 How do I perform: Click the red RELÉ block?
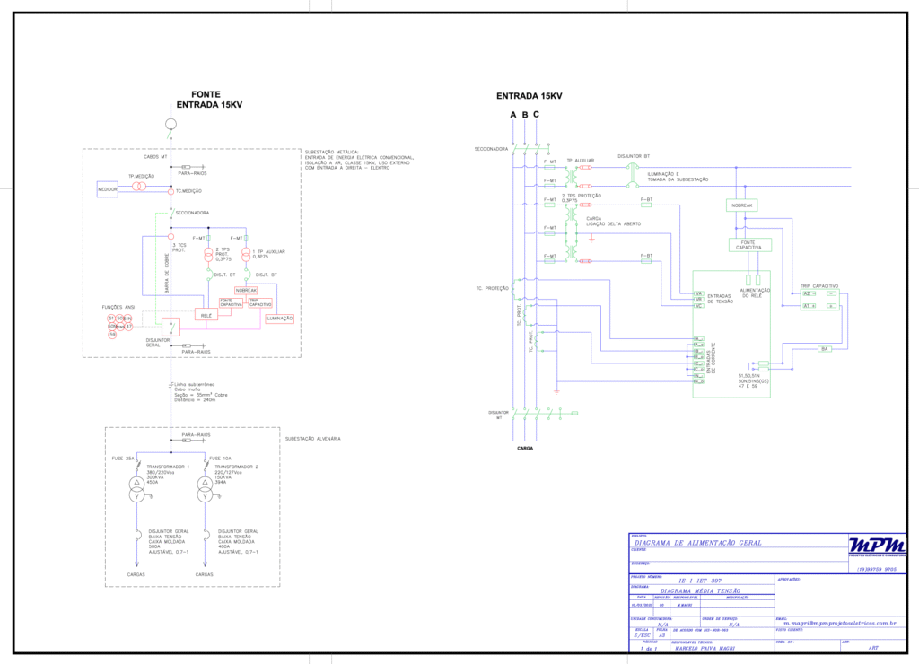[x=206, y=315]
